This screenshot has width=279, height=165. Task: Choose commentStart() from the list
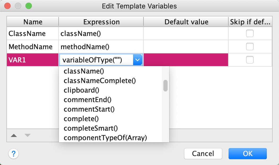click(89, 109)
